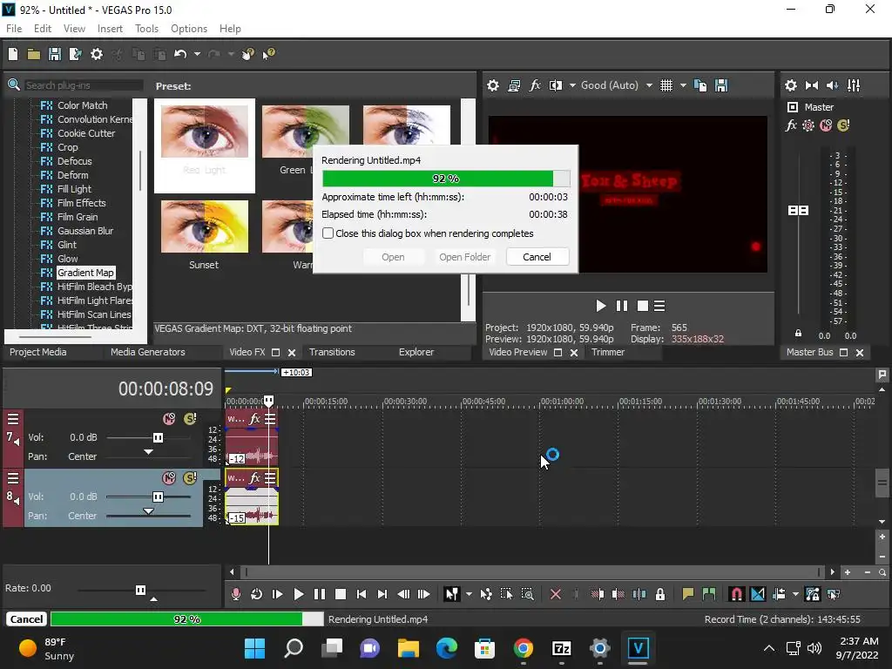Open File Explorer from the taskbar

point(408,648)
